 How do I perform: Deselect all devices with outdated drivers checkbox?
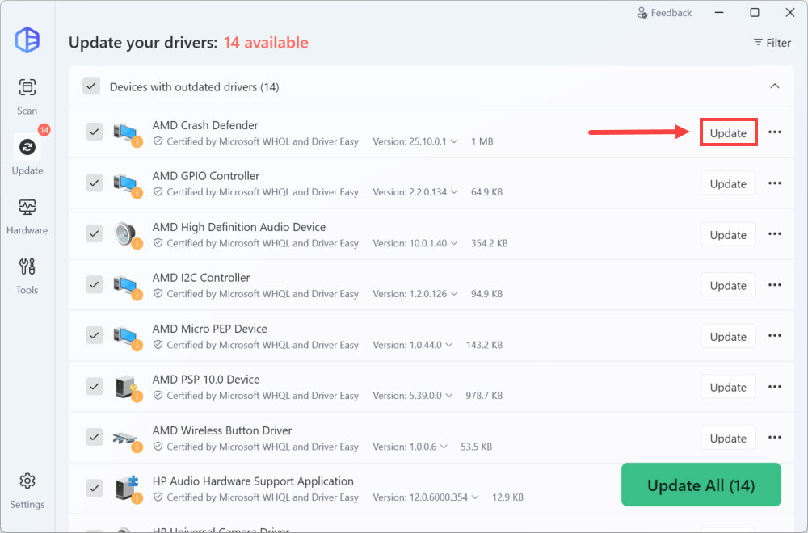[91, 86]
